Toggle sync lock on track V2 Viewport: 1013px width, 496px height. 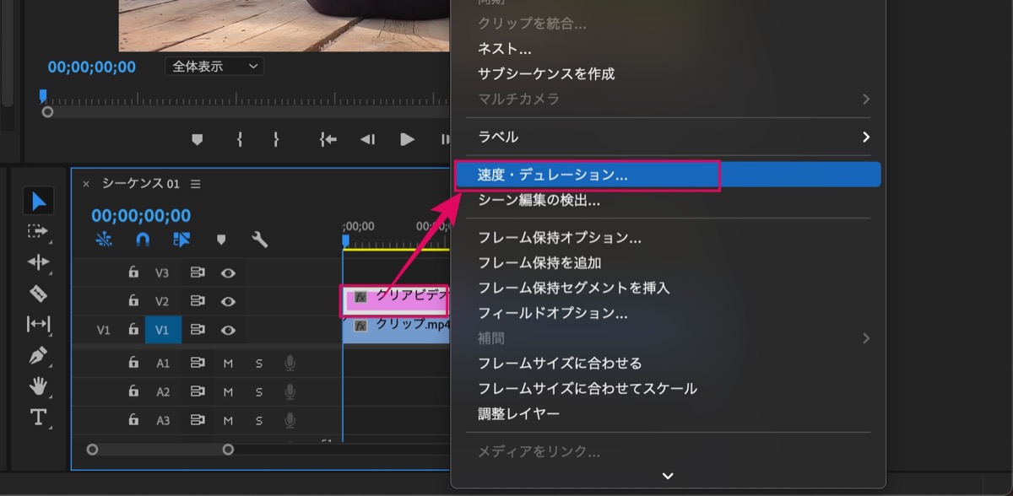tap(198, 301)
